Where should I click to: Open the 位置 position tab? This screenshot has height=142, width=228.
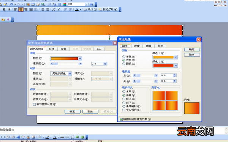point(63,49)
